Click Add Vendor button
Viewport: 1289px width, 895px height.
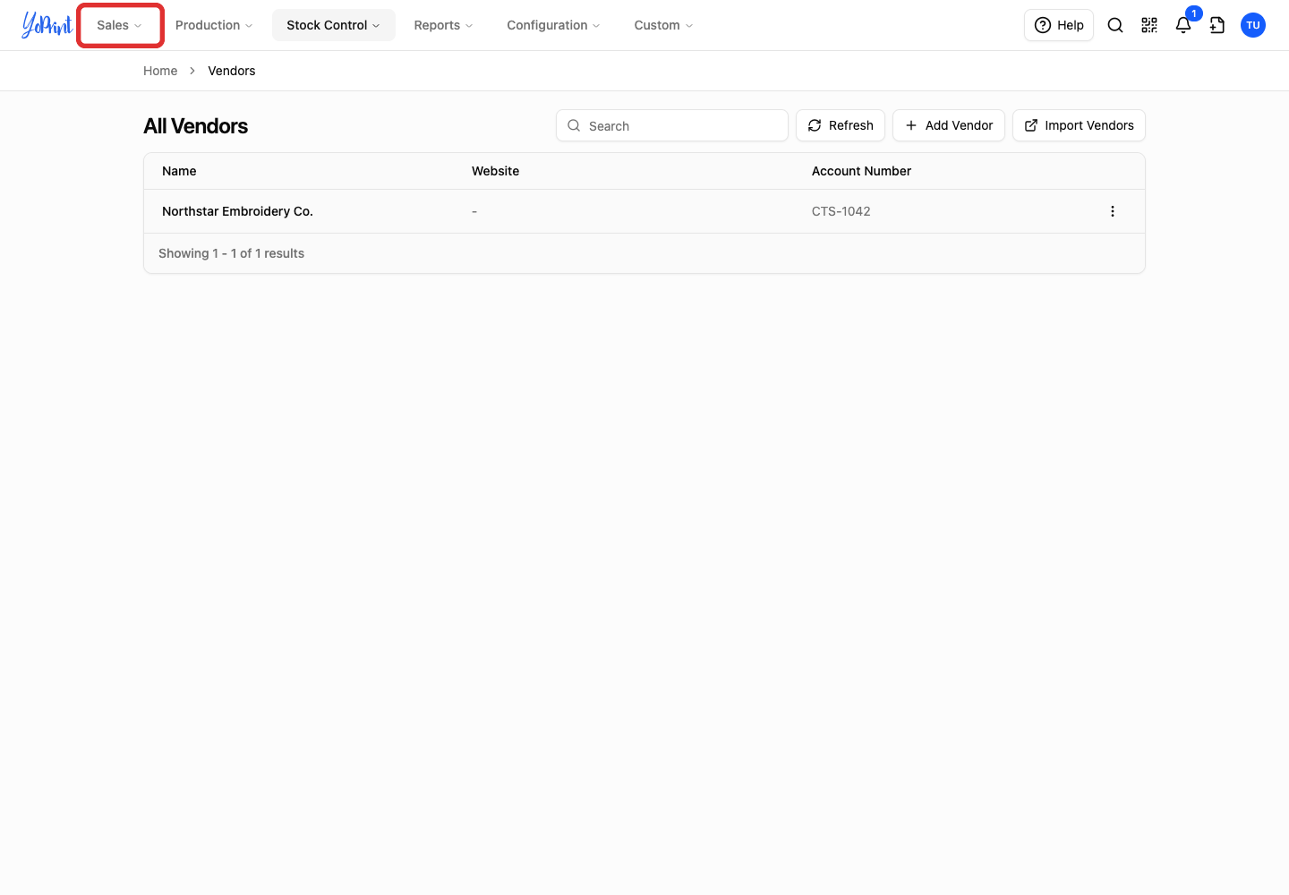[x=949, y=125]
